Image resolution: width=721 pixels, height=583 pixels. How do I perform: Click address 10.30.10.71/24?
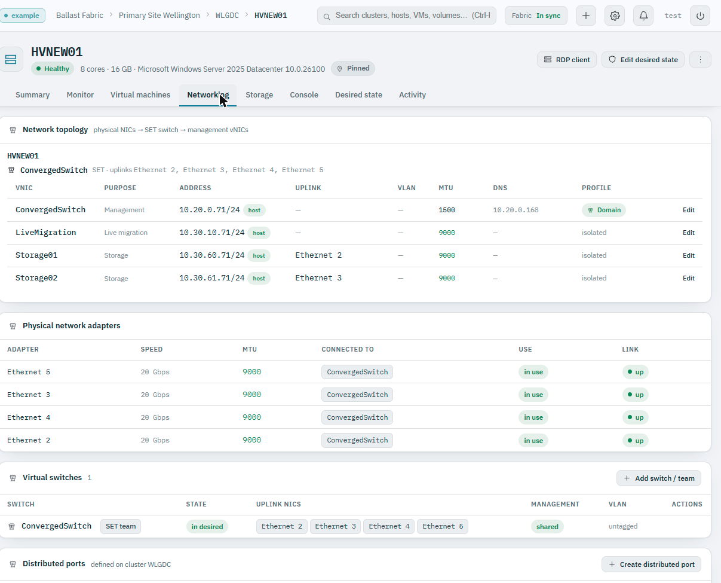click(x=212, y=233)
